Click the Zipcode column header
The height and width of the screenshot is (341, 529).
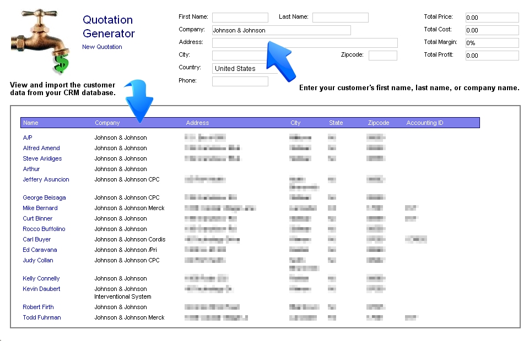[x=378, y=123]
